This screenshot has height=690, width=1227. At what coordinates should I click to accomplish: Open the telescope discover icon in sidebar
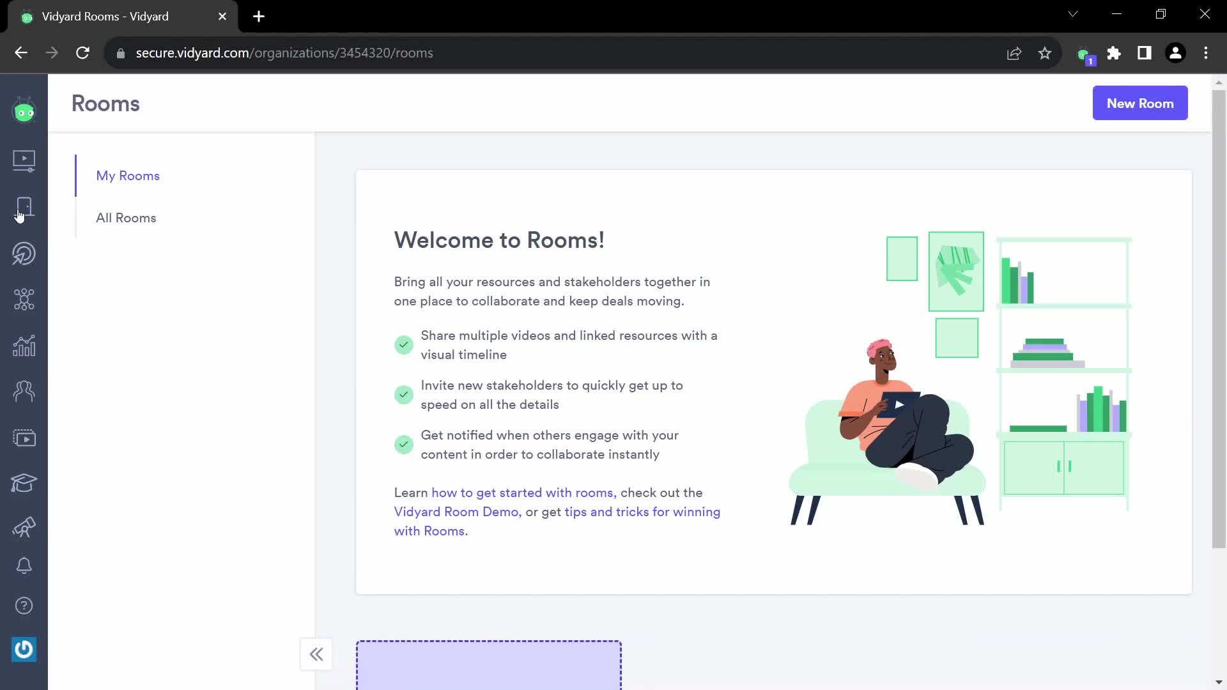[x=24, y=527]
